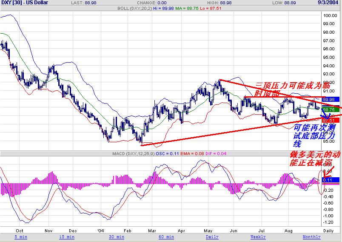Click the 'Daily' label beside time axis
The width and height of the screenshot is (342, 242).
coord(328,230)
